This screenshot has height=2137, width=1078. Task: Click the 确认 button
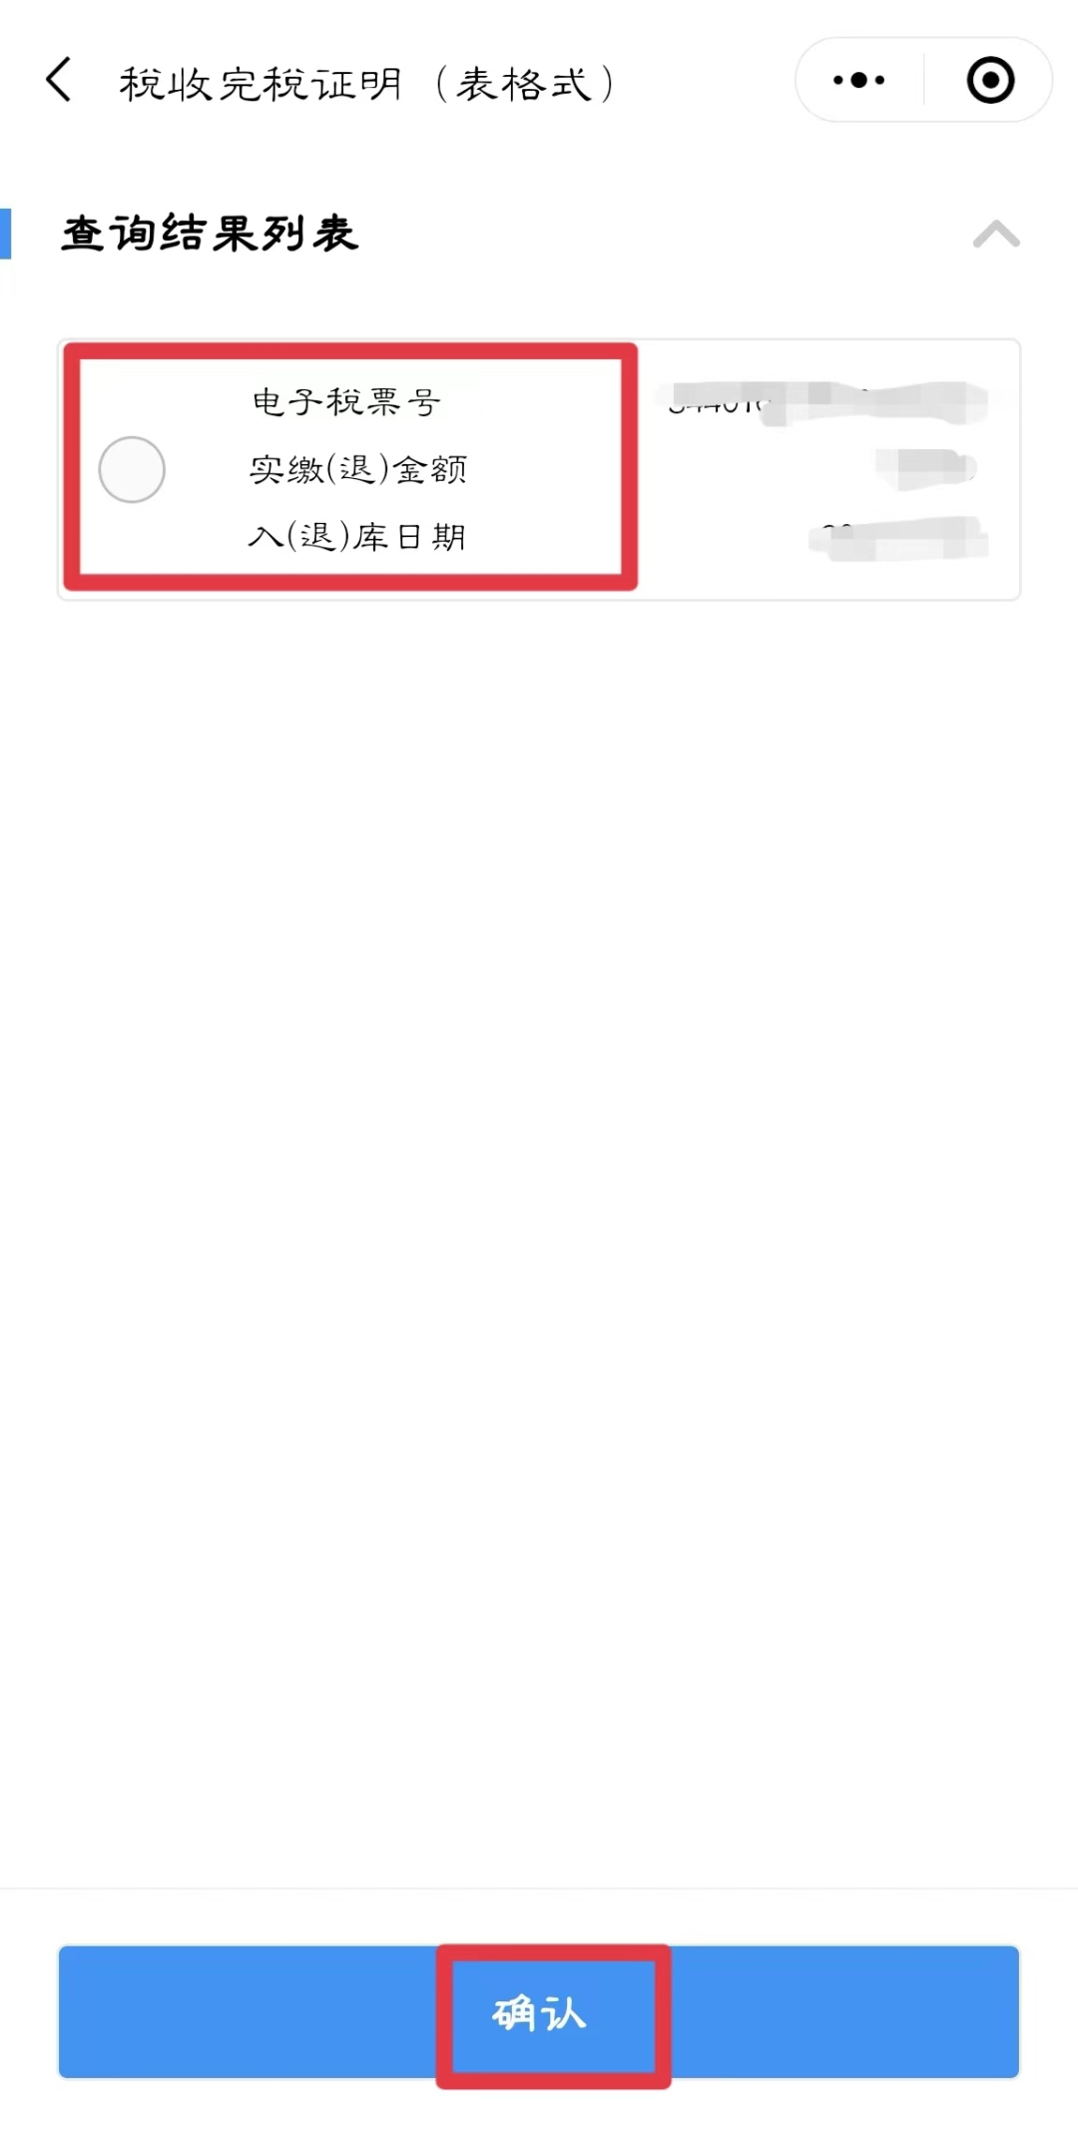[x=539, y=2012]
